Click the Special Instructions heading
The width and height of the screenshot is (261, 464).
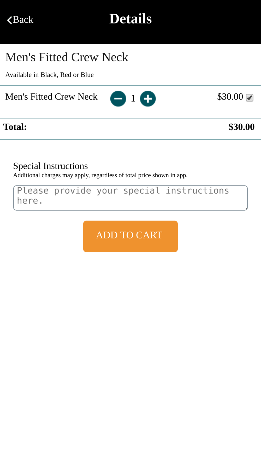click(50, 166)
